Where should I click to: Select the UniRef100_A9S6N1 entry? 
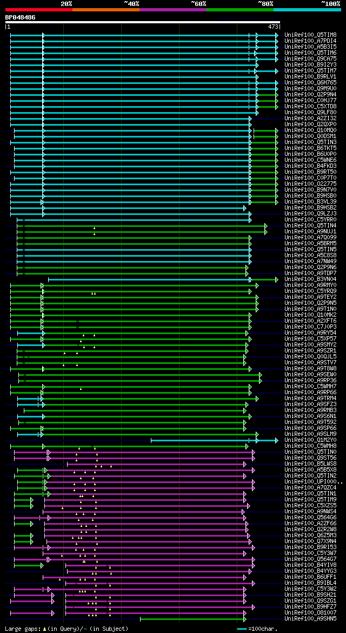(310, 416)
